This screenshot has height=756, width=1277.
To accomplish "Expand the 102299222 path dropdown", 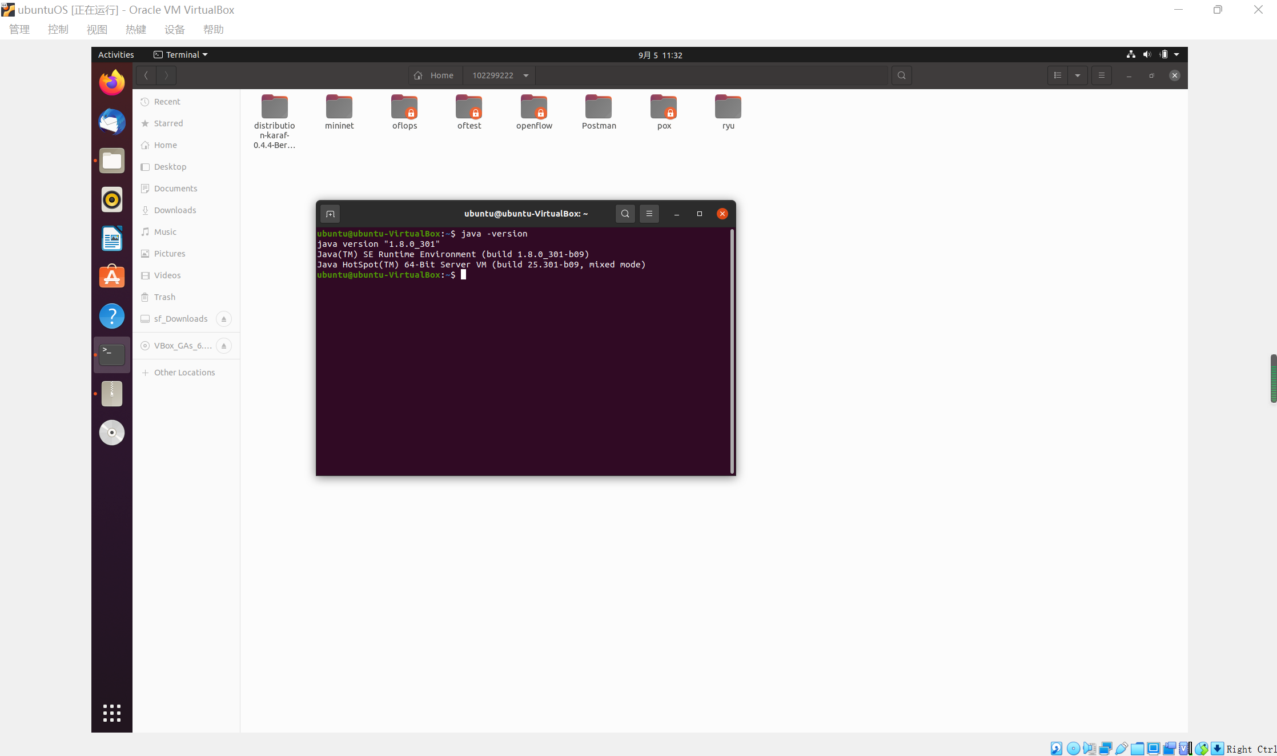I will [x=526, y=75].
